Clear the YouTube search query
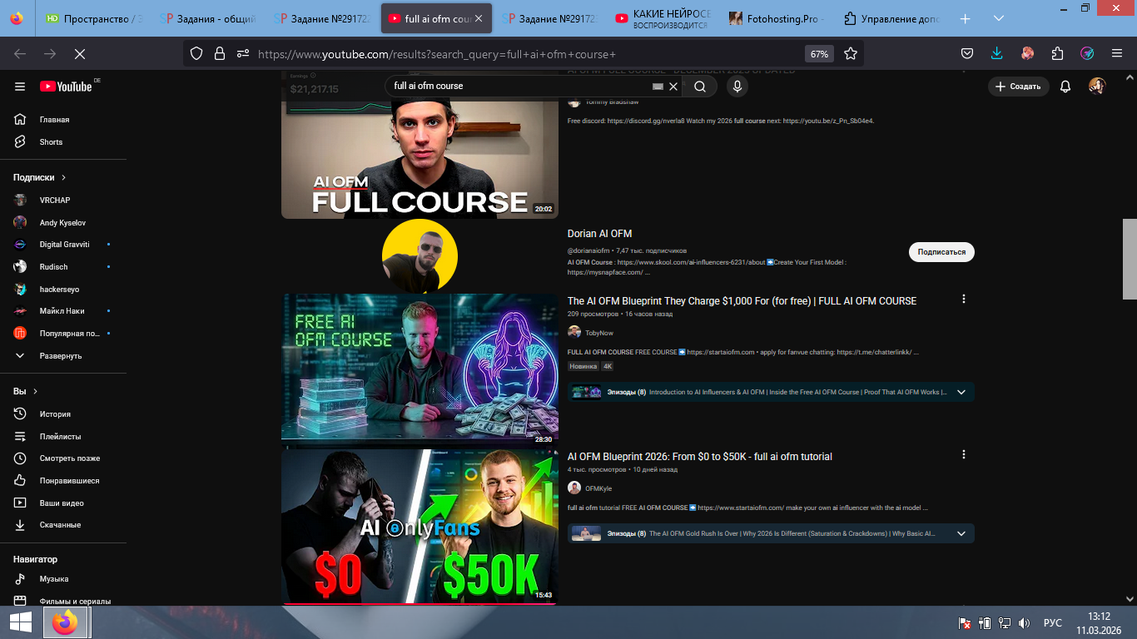The width and height of the screenshot is (1137, 639). click(673, 87)
